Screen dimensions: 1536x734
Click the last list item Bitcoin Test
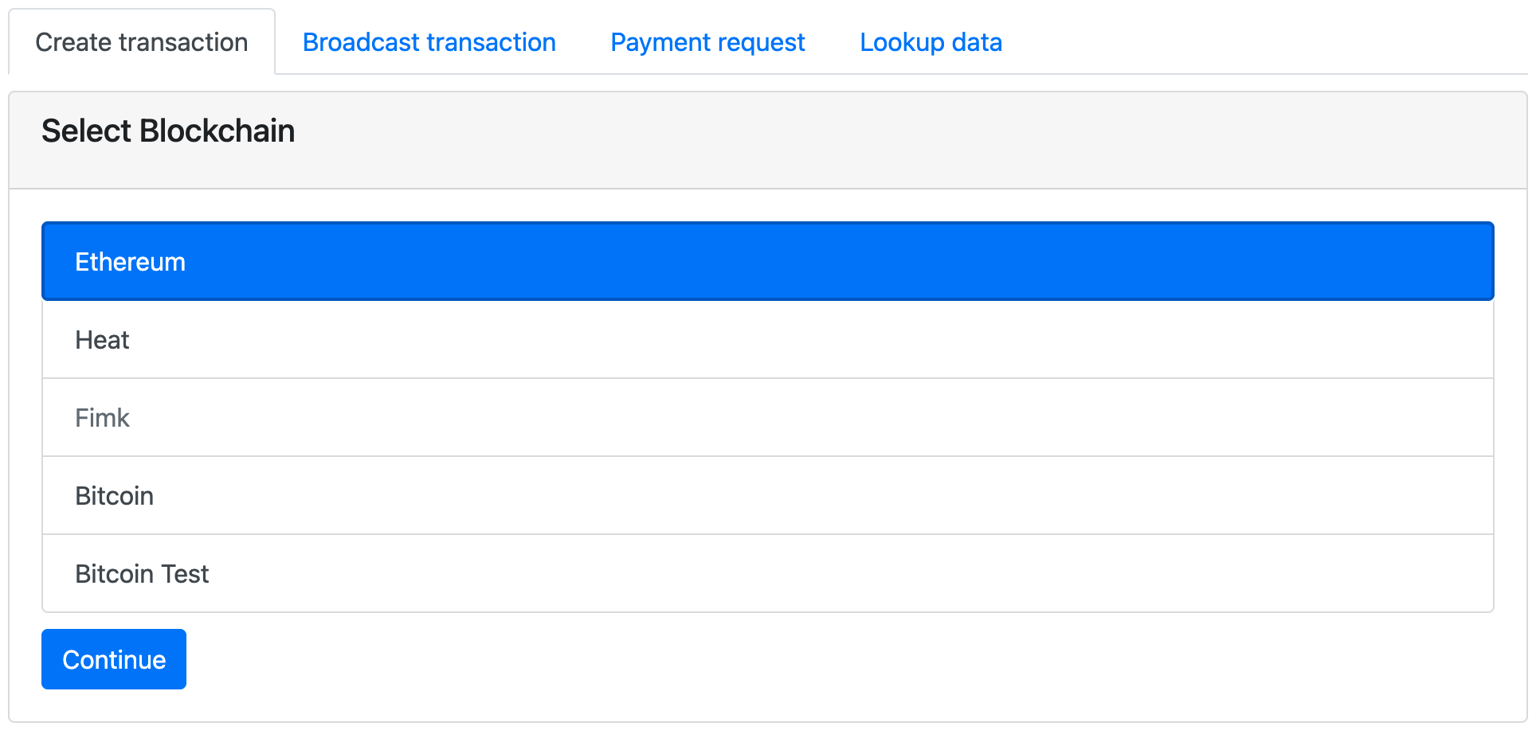point(768,574)
